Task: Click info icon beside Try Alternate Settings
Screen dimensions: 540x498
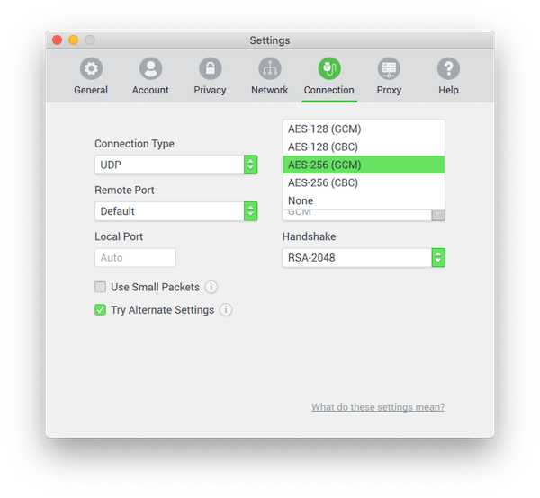Action: pyautogui.click(x=226, y=310)
